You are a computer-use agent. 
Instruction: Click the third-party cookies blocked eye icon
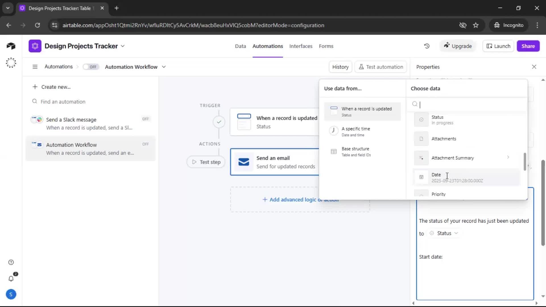click(463, 25)
